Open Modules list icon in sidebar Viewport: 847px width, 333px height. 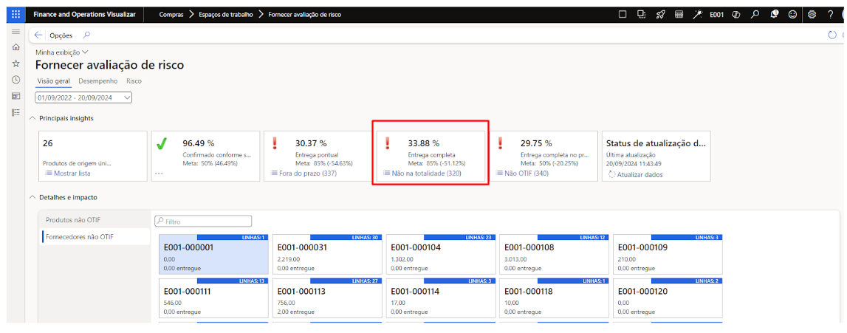coord(16,112)
